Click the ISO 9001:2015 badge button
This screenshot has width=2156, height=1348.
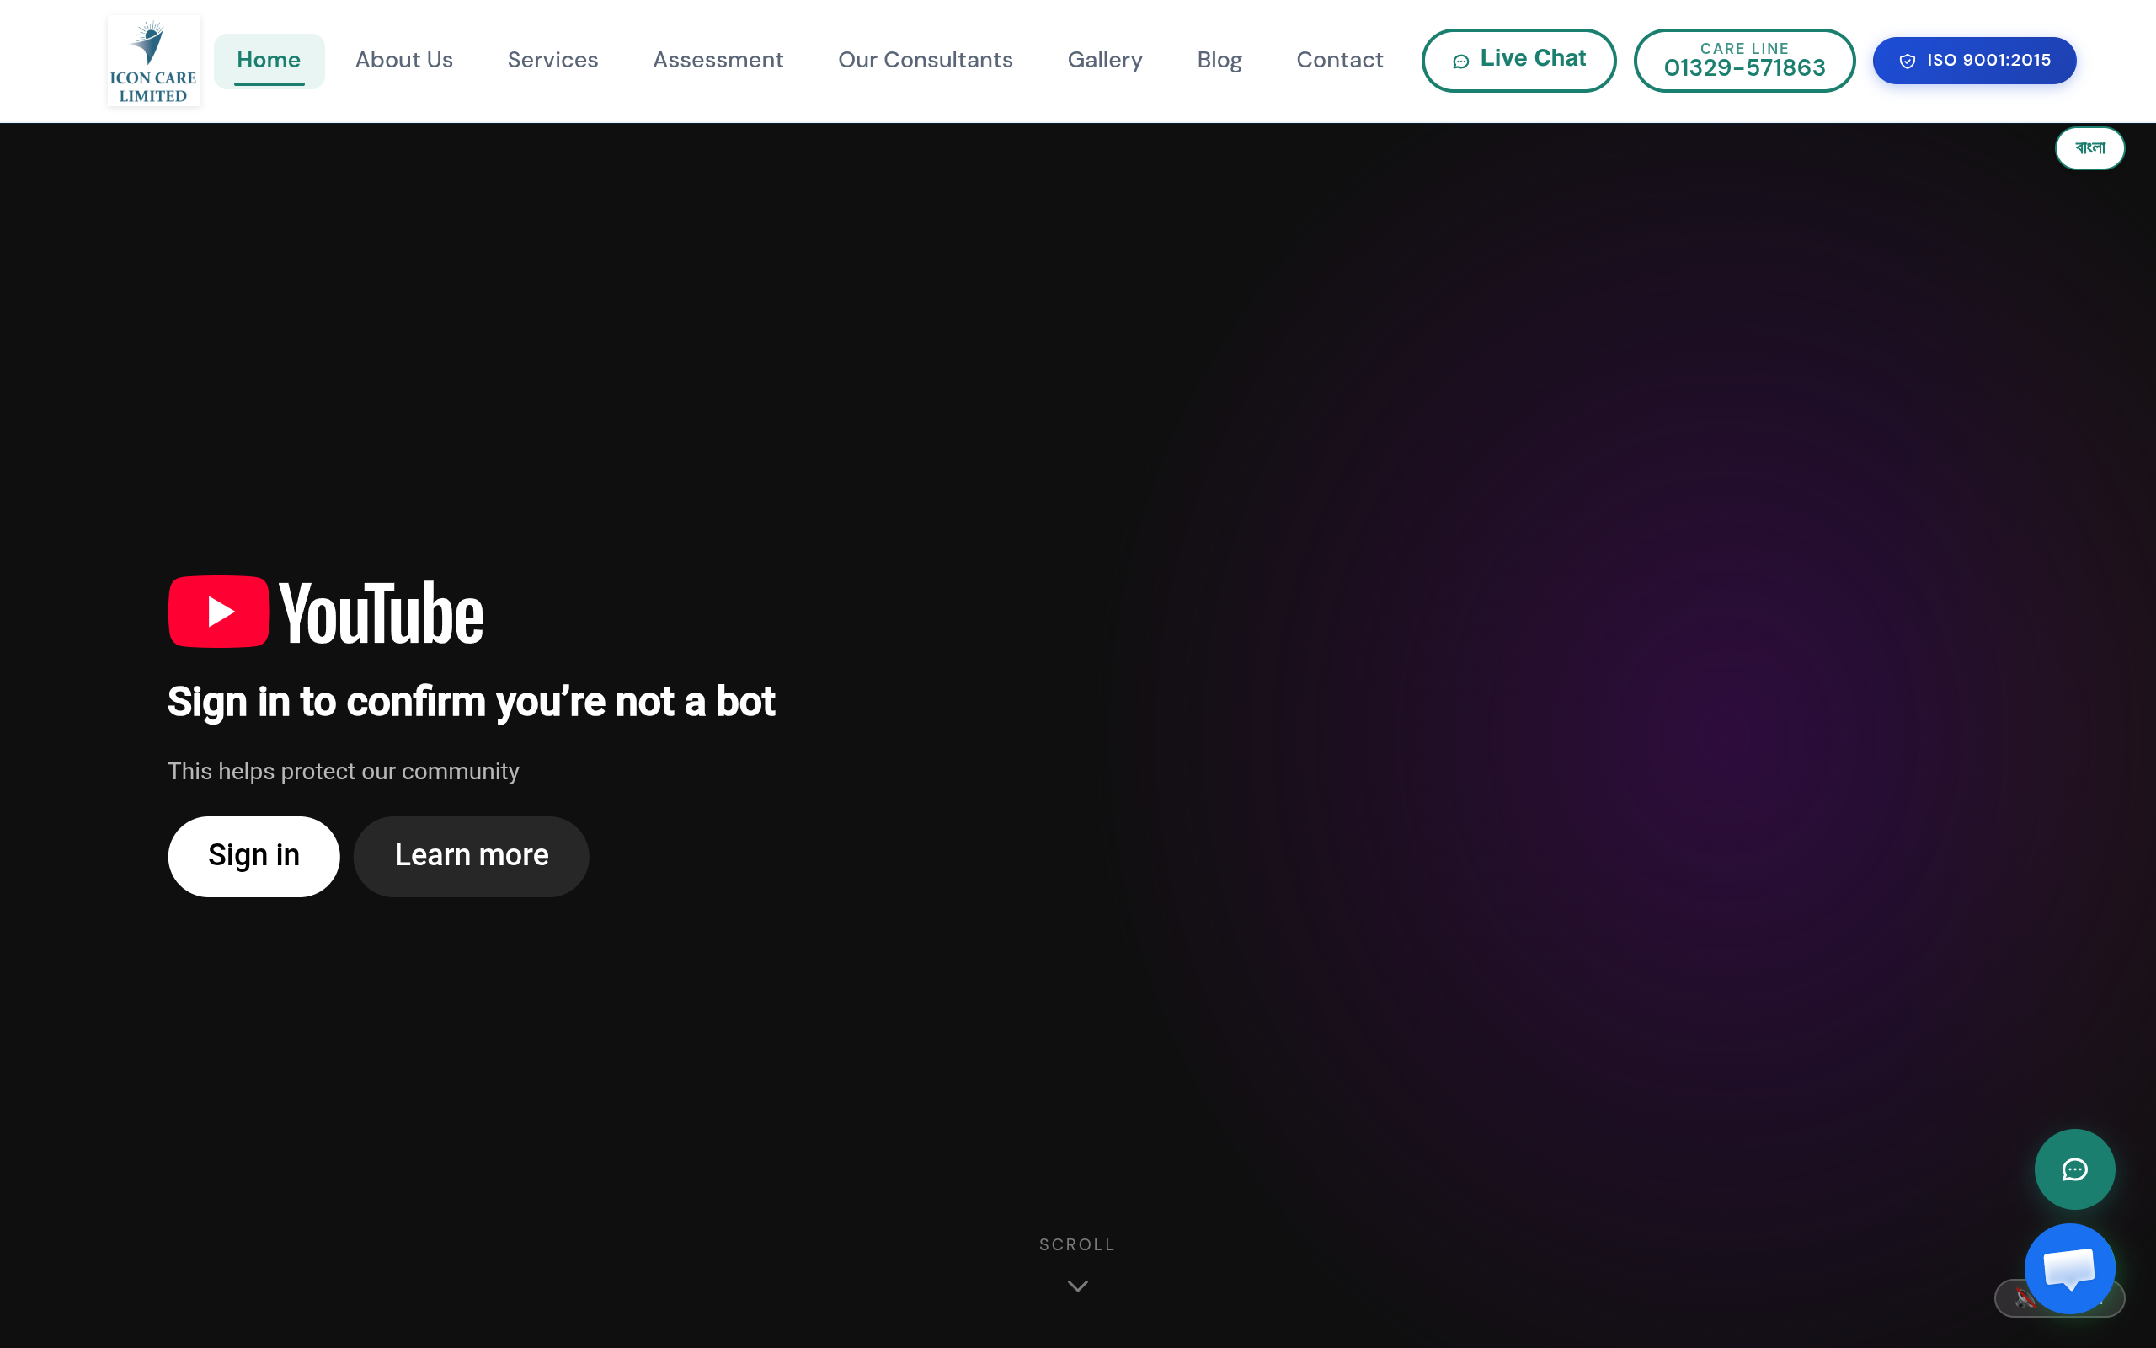coord(1974,61)
